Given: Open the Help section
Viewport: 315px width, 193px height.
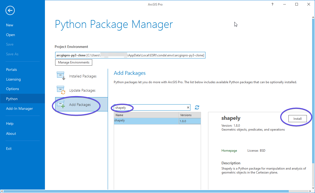Looking at the screenshot, I should pos(10,123).
